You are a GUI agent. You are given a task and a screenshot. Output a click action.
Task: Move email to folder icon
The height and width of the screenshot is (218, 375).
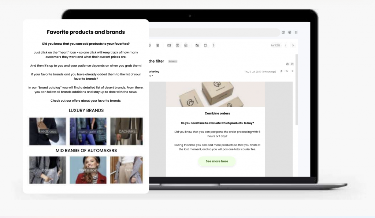(x=197, y=45)
